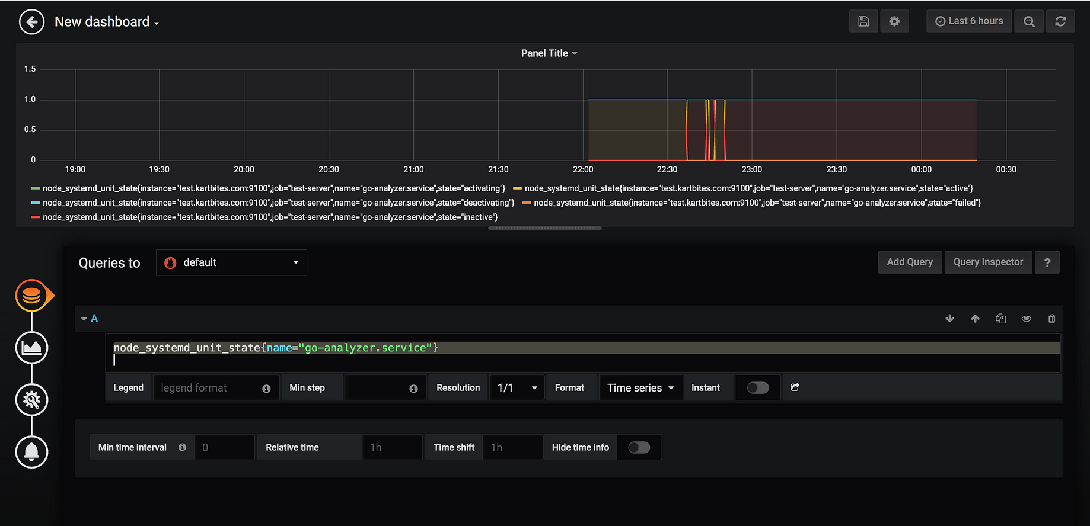Open the Resolution 1/1 dropdown
This screenshot has height=526, width=1090.
click(x=517, y=388)
